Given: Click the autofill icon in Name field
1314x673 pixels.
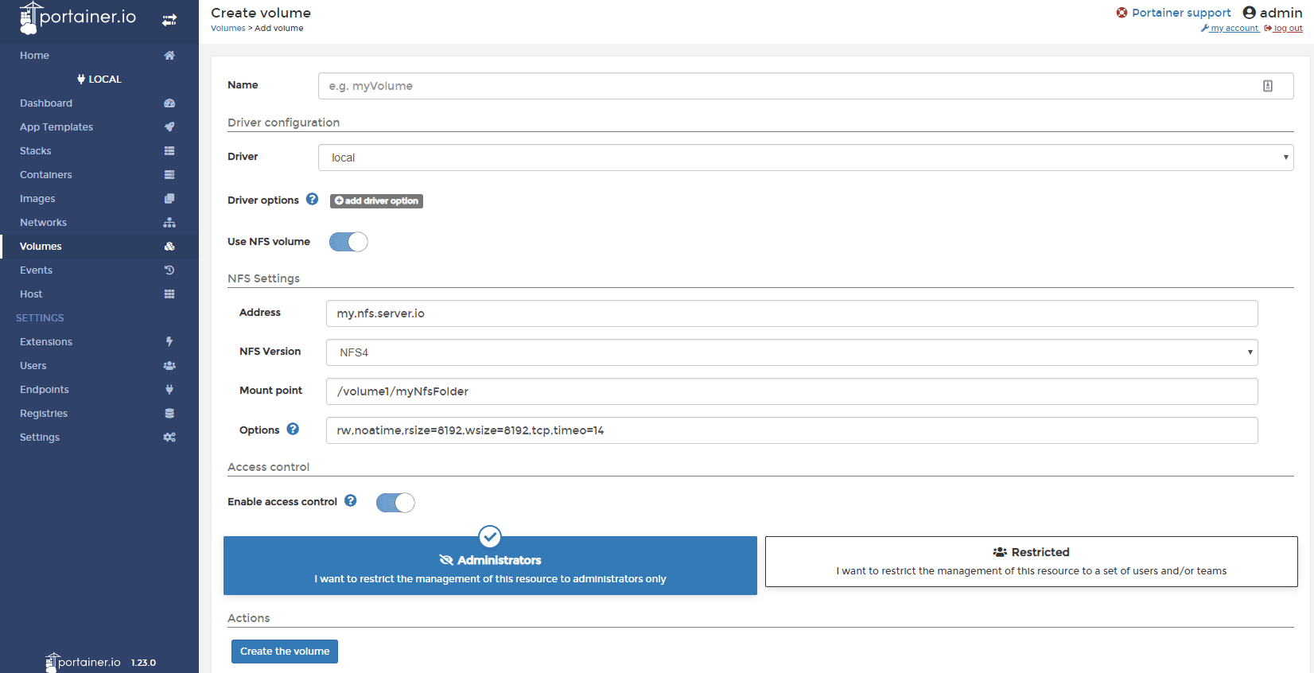Looking at the screenshot, I should (x=1268, y=86).
